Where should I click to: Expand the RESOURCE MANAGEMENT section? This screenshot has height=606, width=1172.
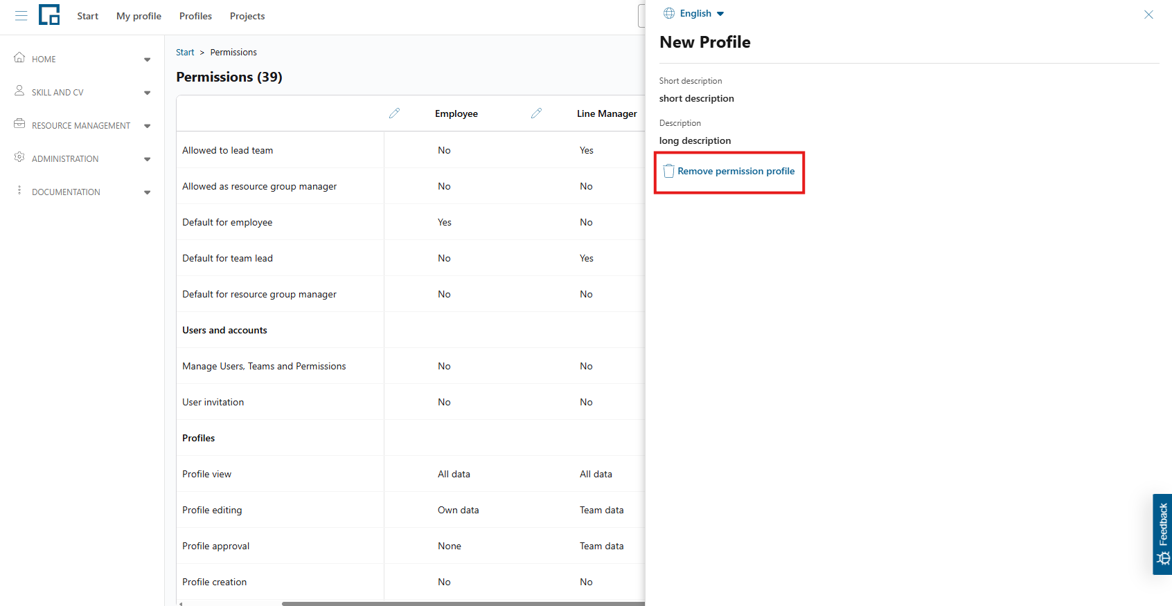pyautogui.click(x=147, y=126)
